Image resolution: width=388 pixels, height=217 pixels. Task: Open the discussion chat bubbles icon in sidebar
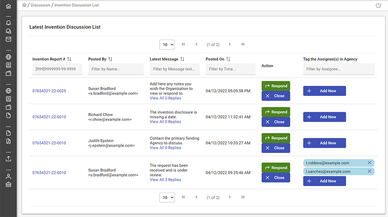click(8, 31)
